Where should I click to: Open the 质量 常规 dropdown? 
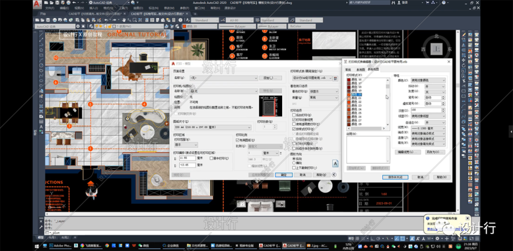click(x=323, y=98)
